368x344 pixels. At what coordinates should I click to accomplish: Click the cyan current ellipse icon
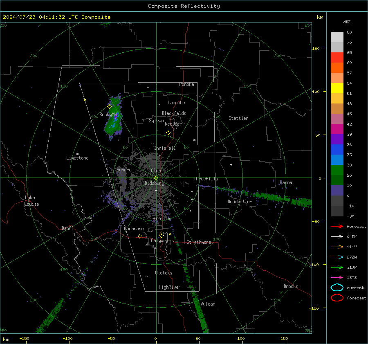(337, 288)
